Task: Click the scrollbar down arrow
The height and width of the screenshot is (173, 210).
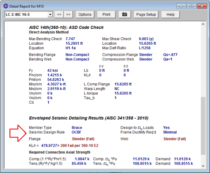Action: (x=203, y=165)
